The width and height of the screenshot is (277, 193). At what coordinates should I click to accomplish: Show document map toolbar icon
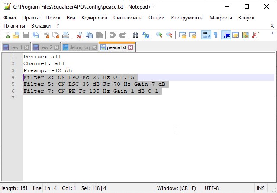[x=246, y=35]
